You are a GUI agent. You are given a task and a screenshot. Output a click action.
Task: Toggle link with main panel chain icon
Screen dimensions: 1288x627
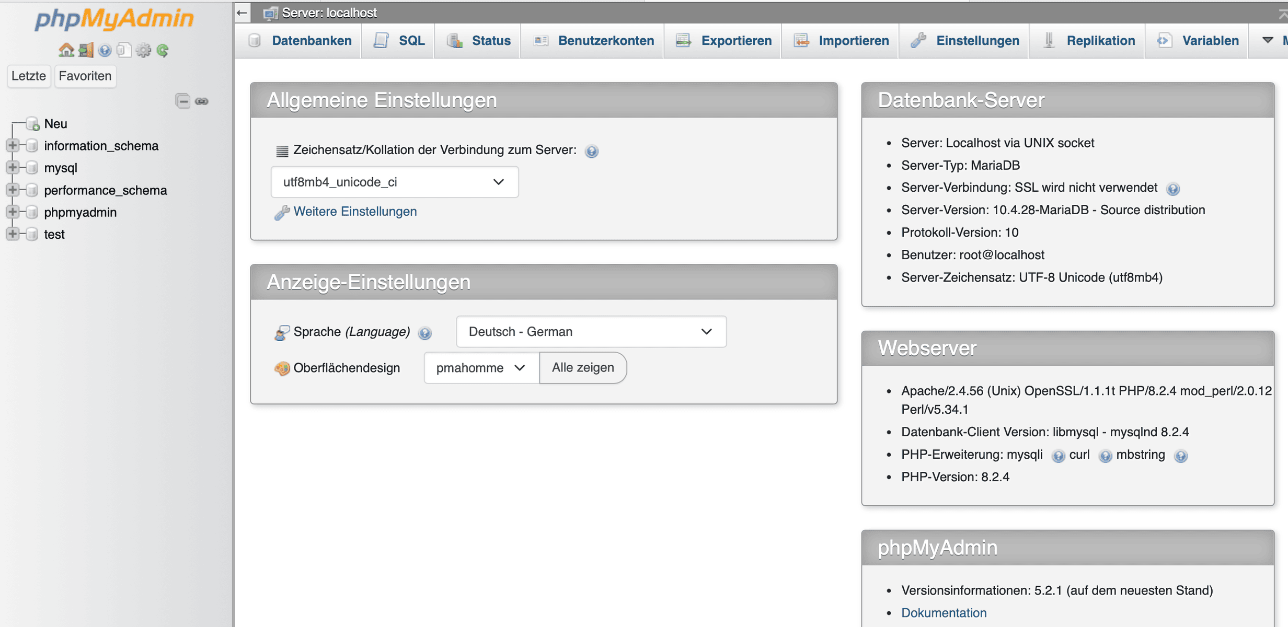[x=202, y=101]
